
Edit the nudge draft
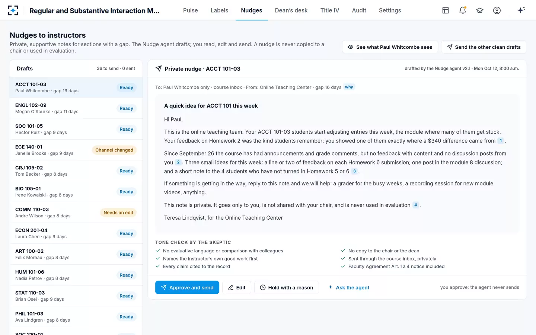point(237,287)
